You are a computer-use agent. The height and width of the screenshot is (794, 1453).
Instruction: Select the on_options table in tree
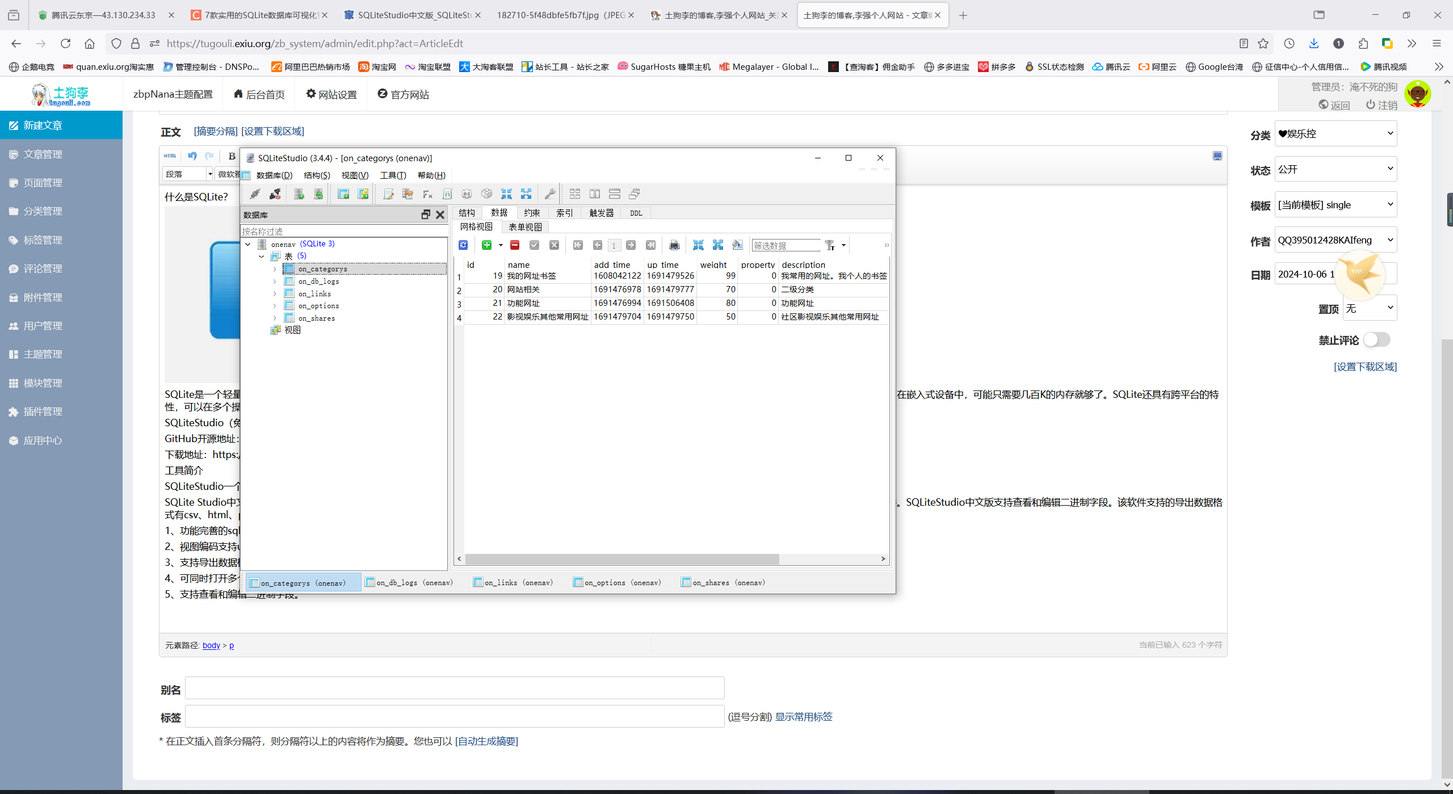[318, 306]
